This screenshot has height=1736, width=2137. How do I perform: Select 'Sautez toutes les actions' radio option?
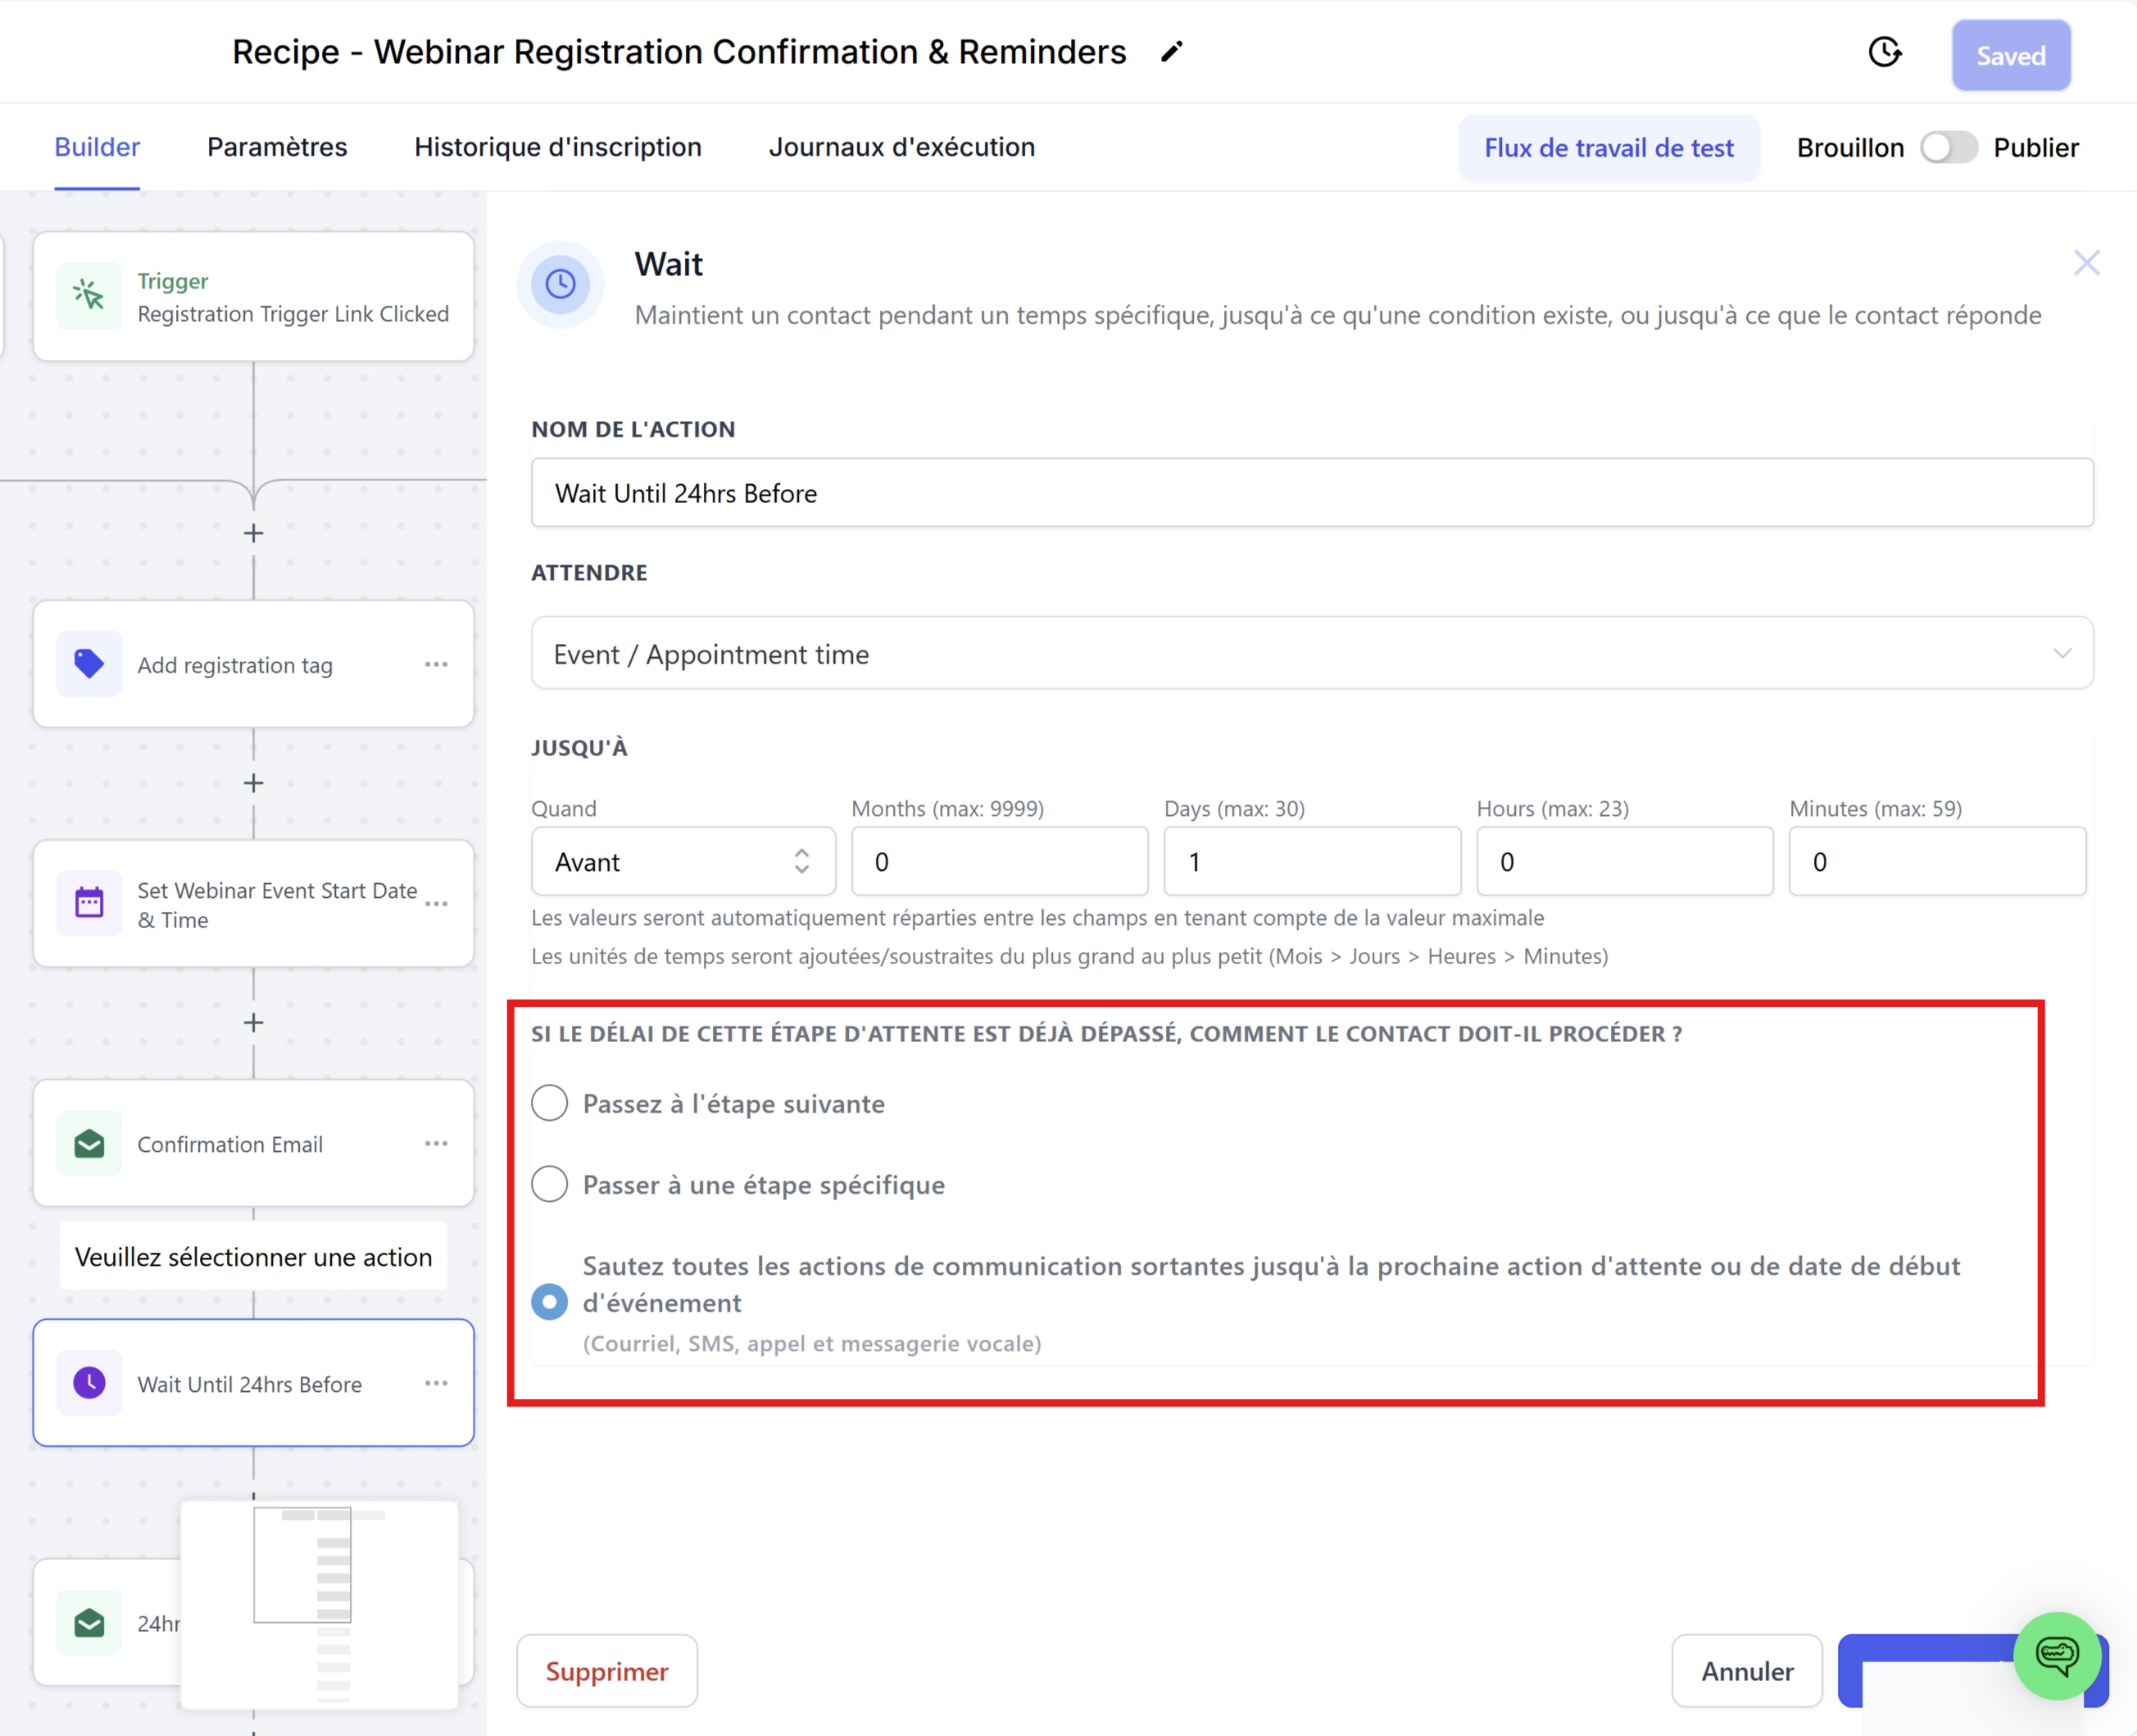click(550, 1302)
